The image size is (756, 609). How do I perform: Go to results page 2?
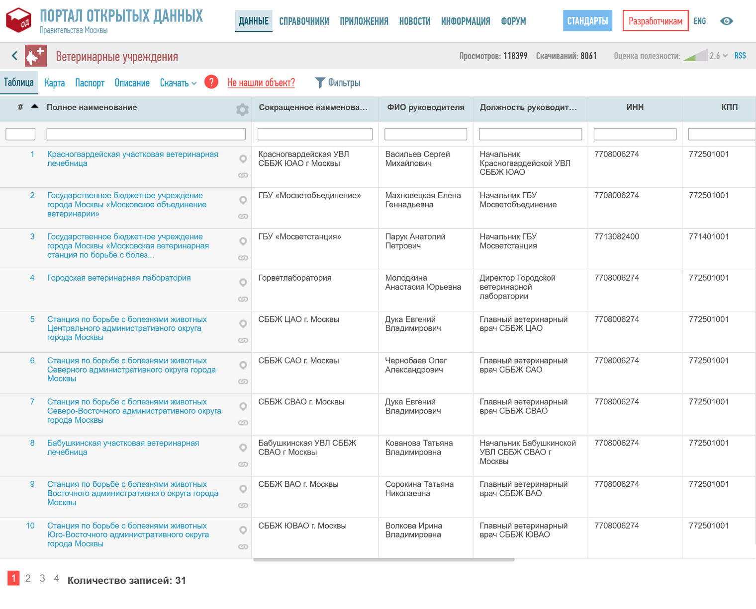pos(28,578)
